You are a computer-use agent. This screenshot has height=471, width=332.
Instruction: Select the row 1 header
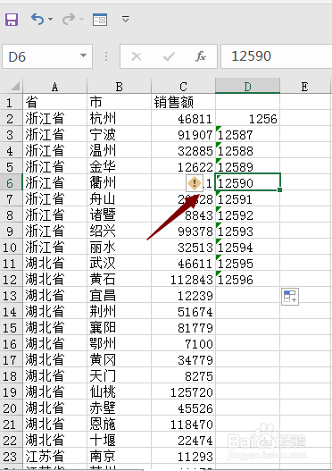coord(12,103)
